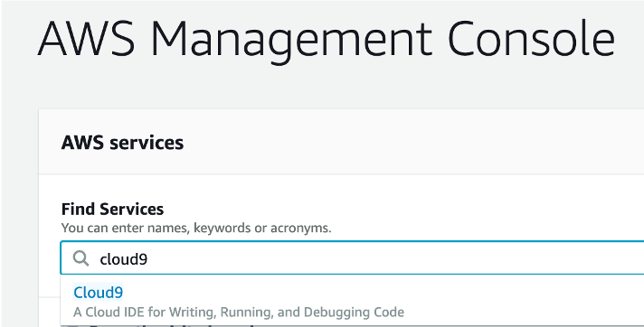Screen dimensions: 644x327
Task: Click the magnifying glass search icon
Action: click(x=80, y=258)
